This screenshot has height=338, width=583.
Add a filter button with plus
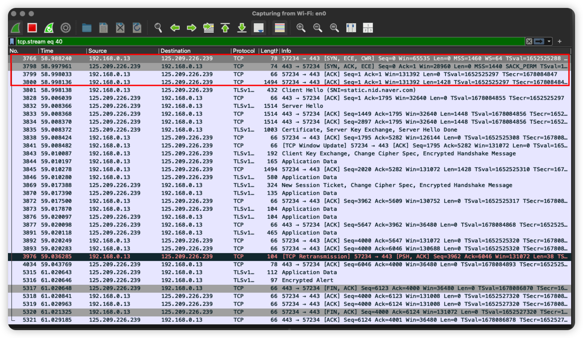[560, 41]
